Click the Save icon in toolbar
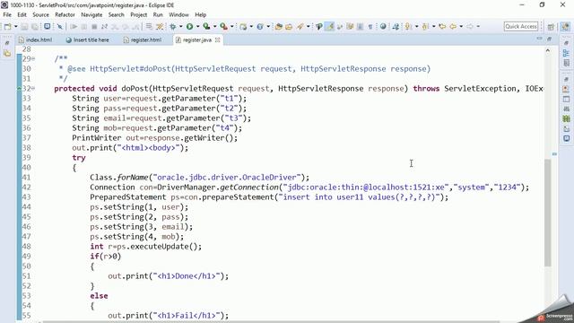Image resolution: width=574 pixels, height=323 pixels. (24, 26)
